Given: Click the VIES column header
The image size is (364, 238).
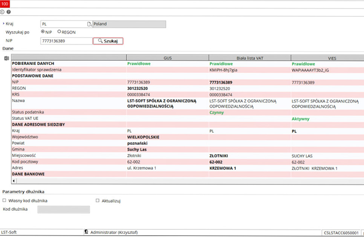Looking at the screenshot, I should coord(327,58).
